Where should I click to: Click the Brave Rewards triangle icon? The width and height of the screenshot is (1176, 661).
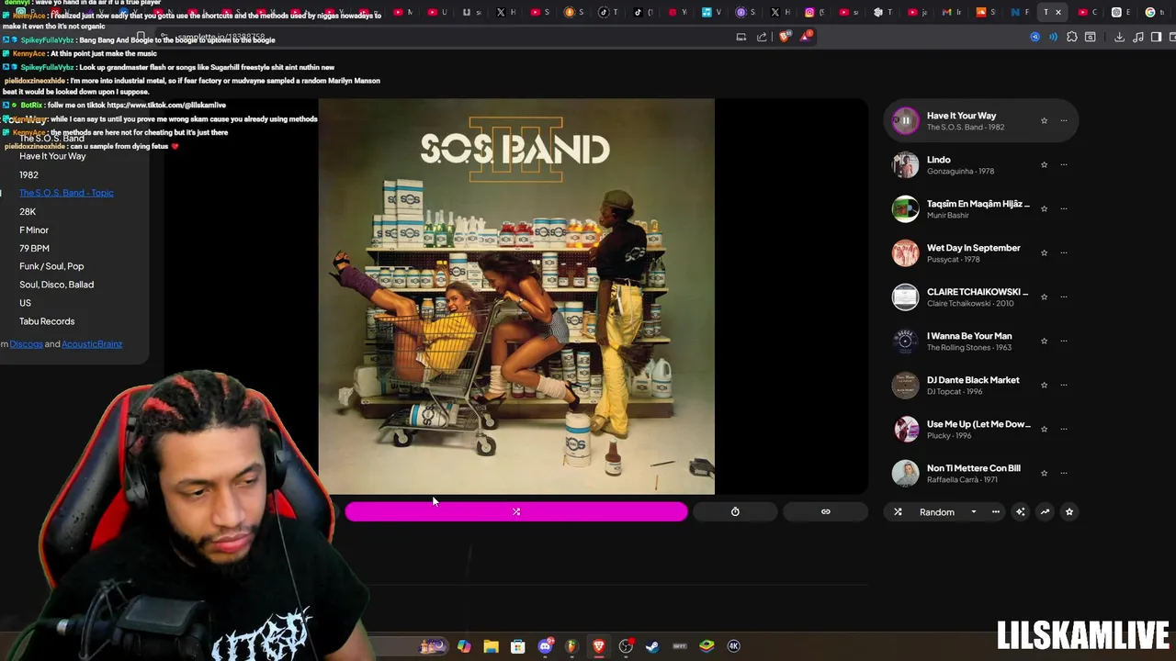[806, 37]
